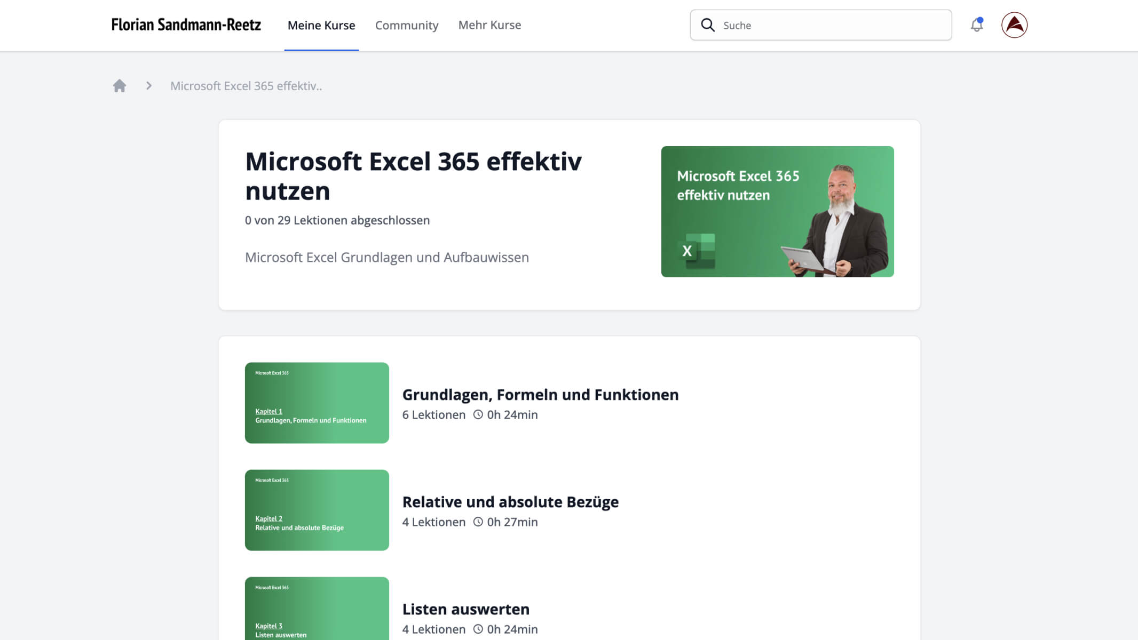
Task: Click the Suche search field
Action: (x=821, y=25)
